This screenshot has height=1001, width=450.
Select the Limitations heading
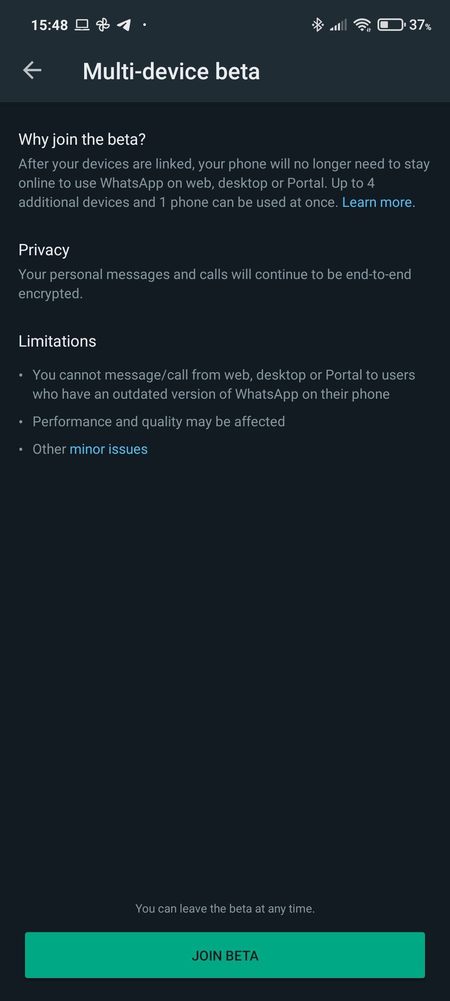pyautogui.click(x=57, y=341)
